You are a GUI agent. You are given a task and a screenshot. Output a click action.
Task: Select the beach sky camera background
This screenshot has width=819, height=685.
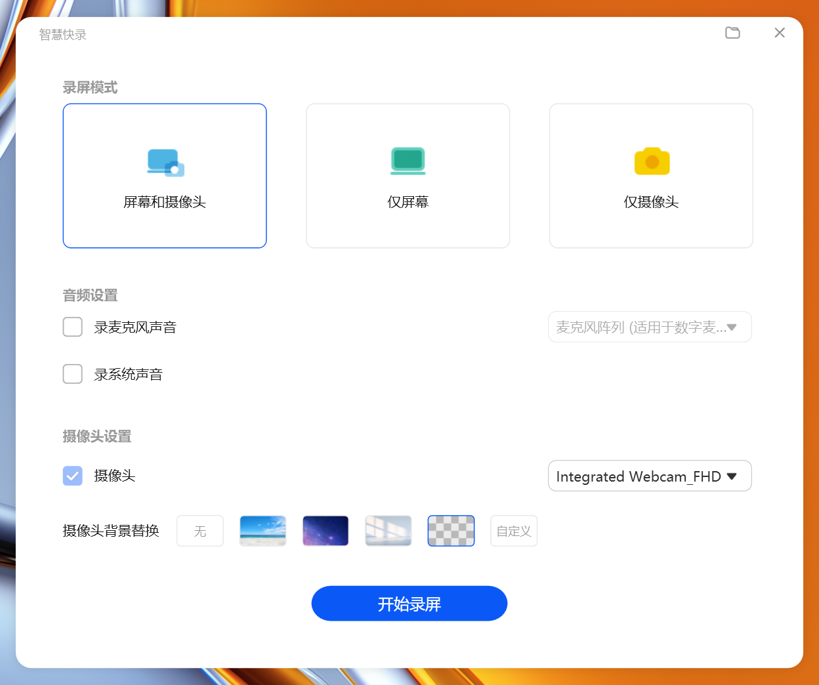point(262,531)
